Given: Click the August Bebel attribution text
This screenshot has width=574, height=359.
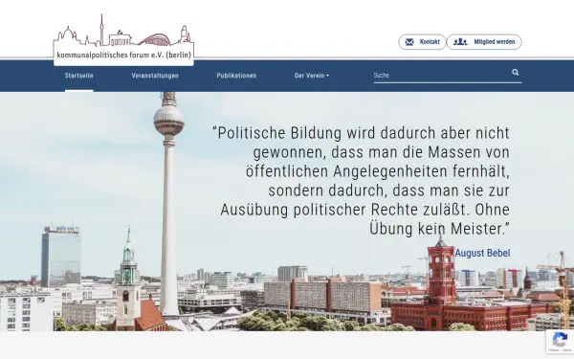Looking at the screenshot, I should [482, 253].
